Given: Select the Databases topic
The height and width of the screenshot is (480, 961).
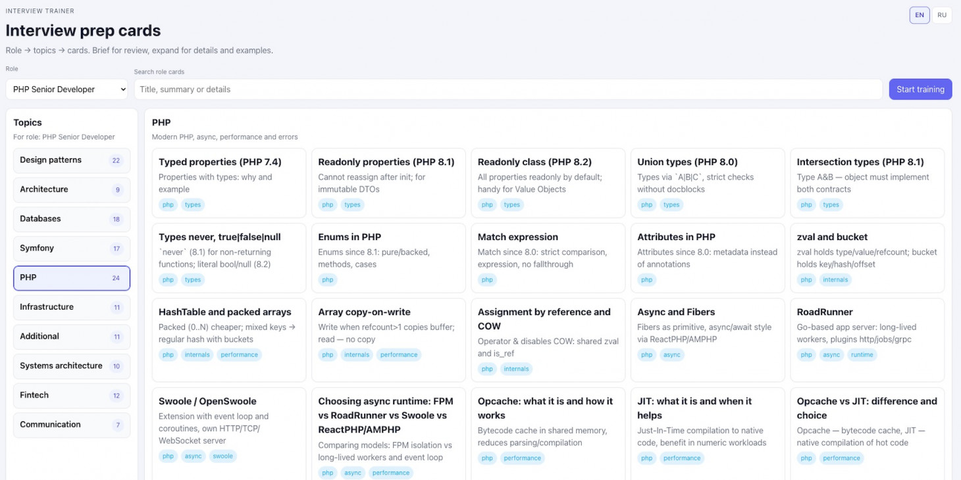Looking at the screenshot, I should [72, 219].
